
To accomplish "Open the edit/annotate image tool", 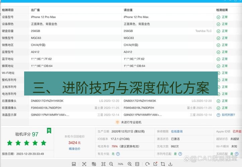I will click(155, 164).
